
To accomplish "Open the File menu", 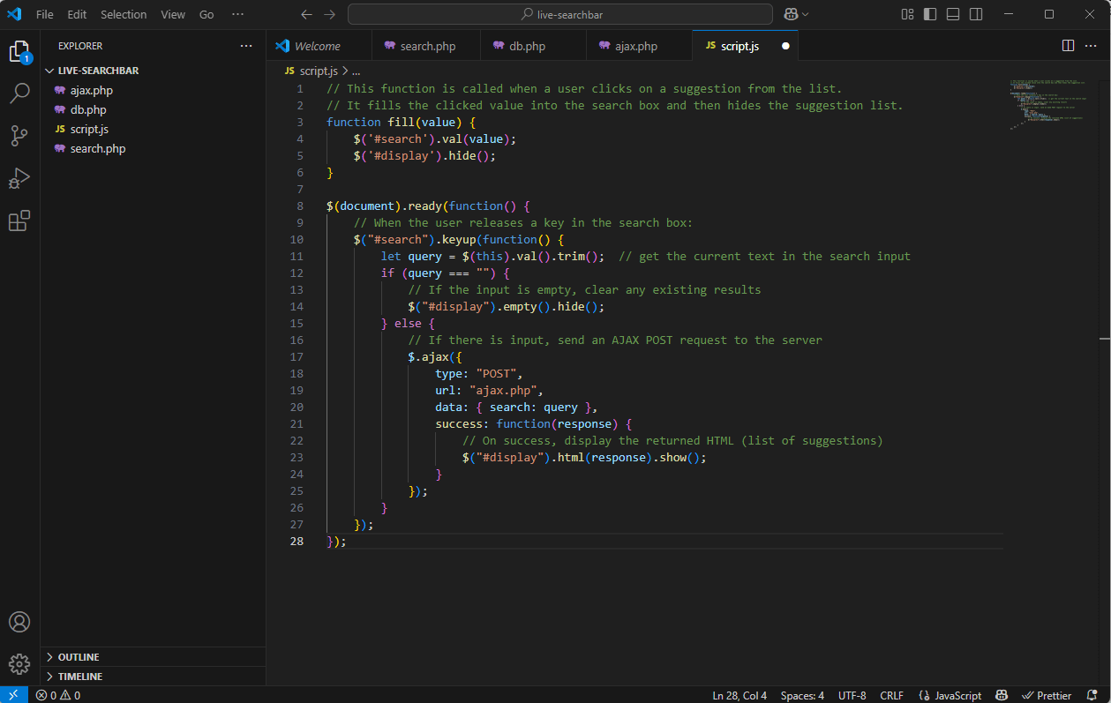I will (x=44, y=14).
